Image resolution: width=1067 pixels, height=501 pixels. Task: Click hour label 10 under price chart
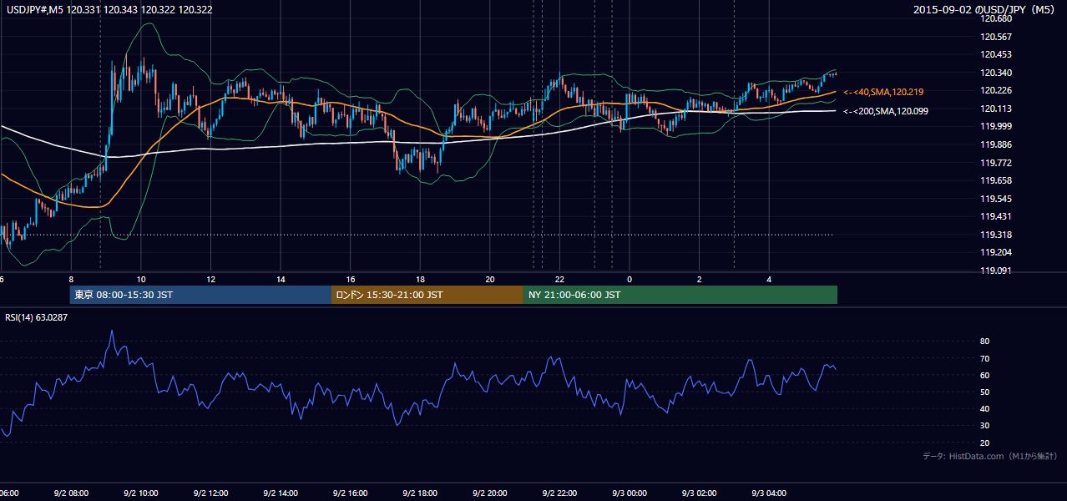tap(141, 279)
